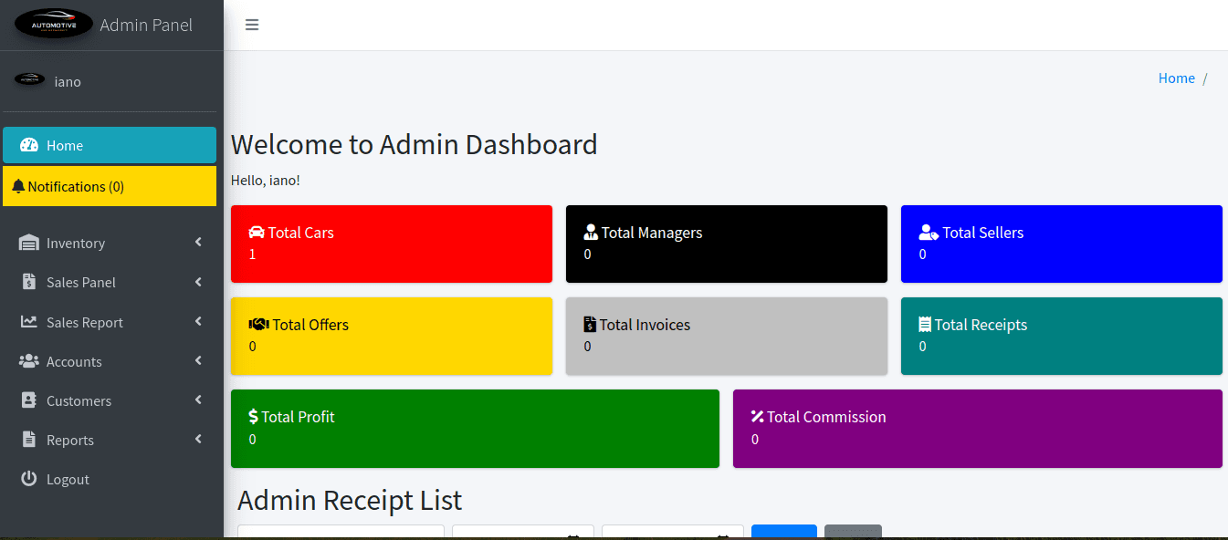Click the invoice icon on Total Invoices card

coord(590,324)
